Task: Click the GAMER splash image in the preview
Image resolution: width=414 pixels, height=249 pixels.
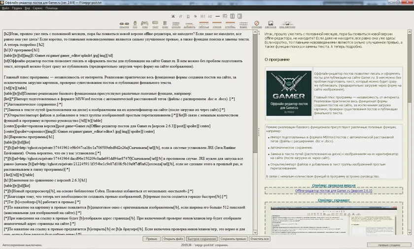Action: point(288,93)
